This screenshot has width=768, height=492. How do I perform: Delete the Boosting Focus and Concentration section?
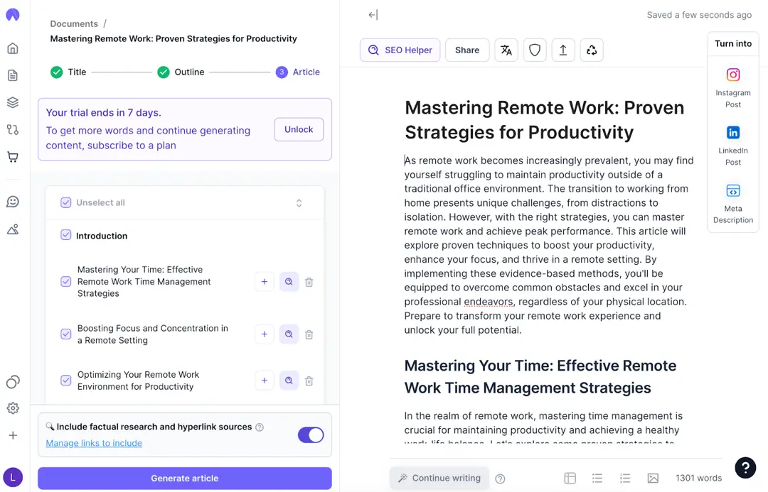(x=309, y=334)
